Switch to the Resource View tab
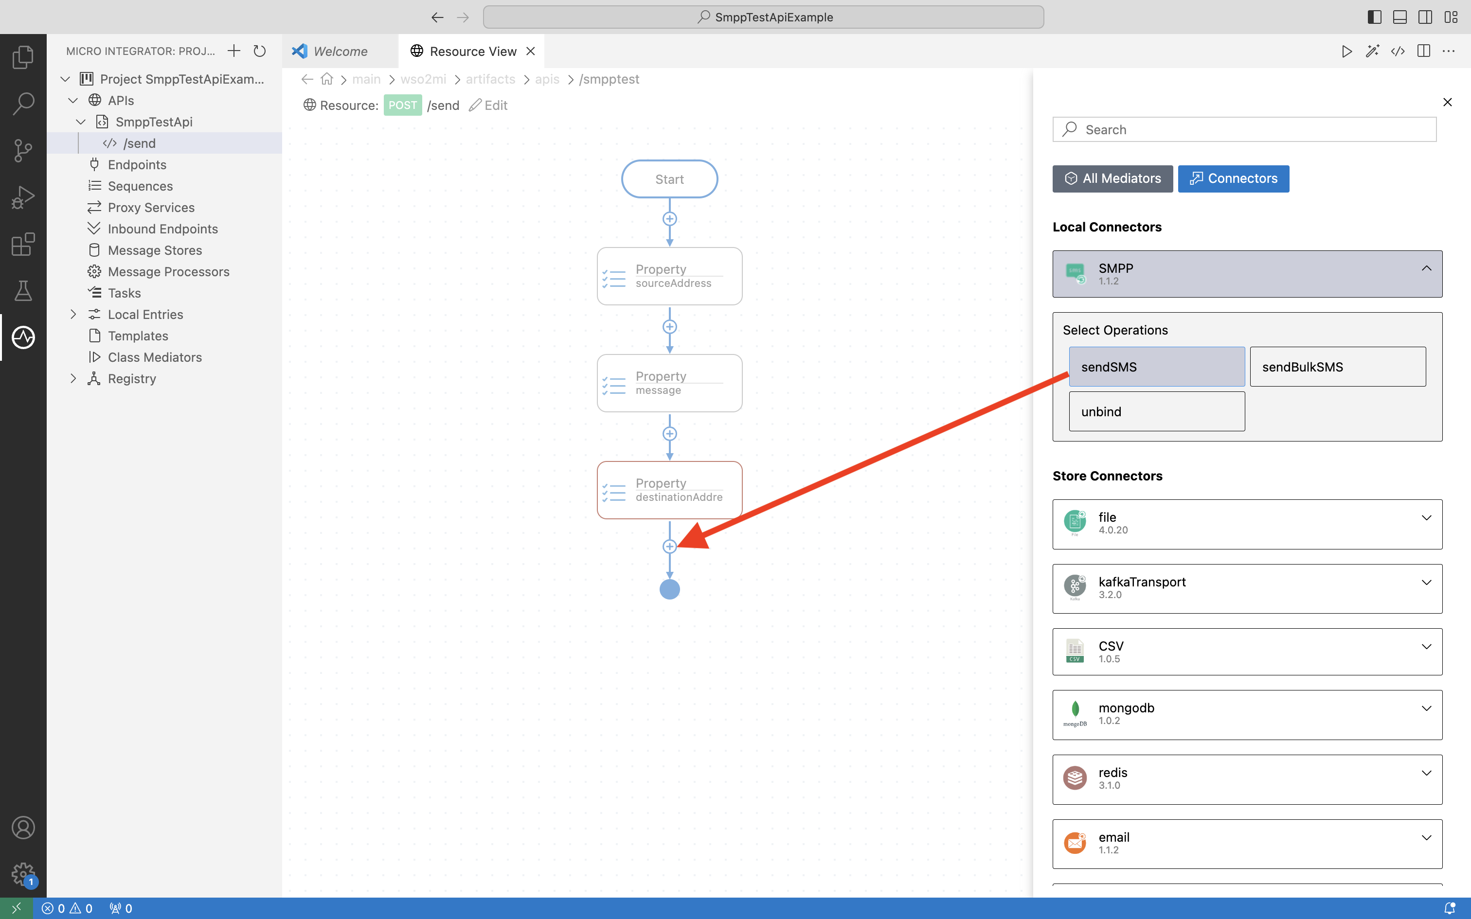 (x=472, y=51)
